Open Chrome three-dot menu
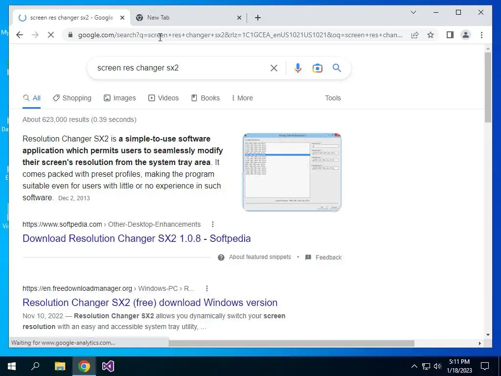This screenshot has width=501, height=376. click(x=481, y=35)
